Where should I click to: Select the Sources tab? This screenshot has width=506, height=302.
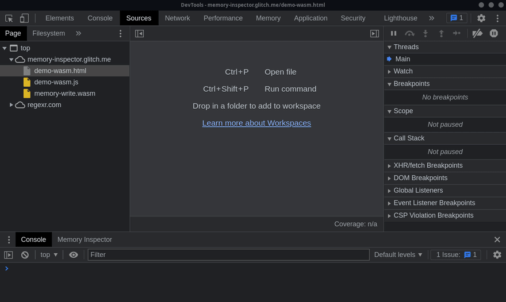[139, 18]
